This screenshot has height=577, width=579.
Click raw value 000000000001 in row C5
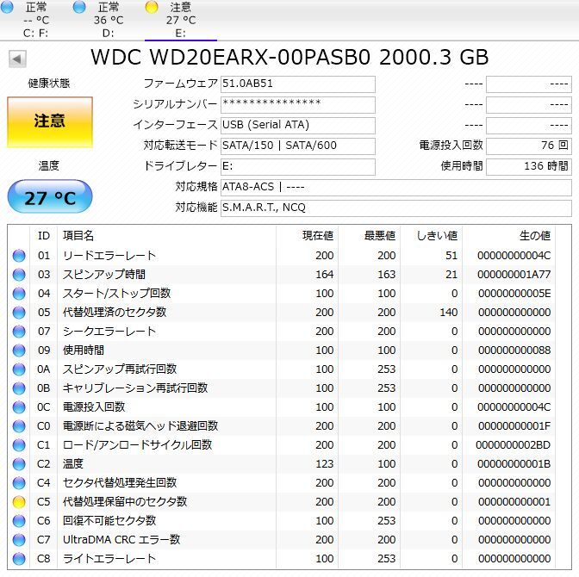point(514,502)
